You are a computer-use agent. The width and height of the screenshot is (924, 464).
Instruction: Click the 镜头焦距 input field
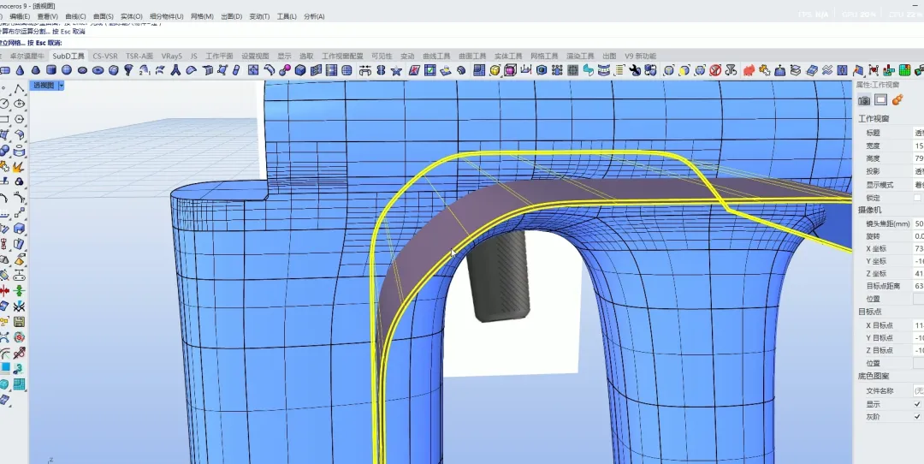pyautogui.click(x=918, y=223)
